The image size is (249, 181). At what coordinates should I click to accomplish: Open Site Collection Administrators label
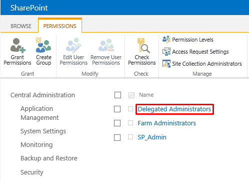point(207,64)
